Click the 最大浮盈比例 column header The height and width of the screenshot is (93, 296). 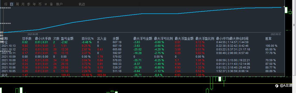coord(205,39)
